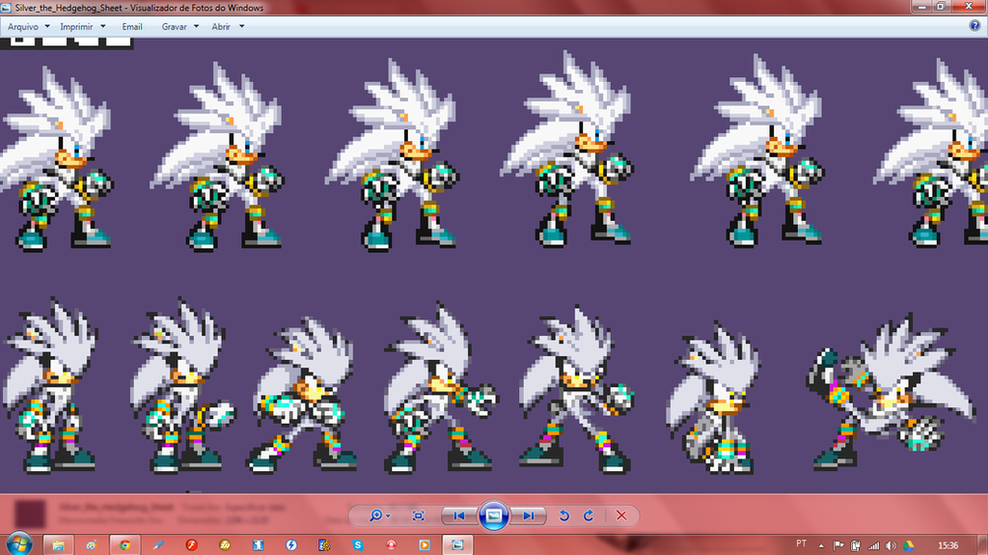The height and width of the screenshot is (555, 988).
Task: Open the clock showing 15:36
Action: click(x=947, y=545)
